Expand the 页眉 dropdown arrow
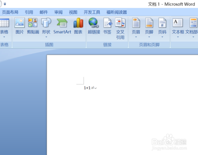198x155 pixels. tap(136, 37)
